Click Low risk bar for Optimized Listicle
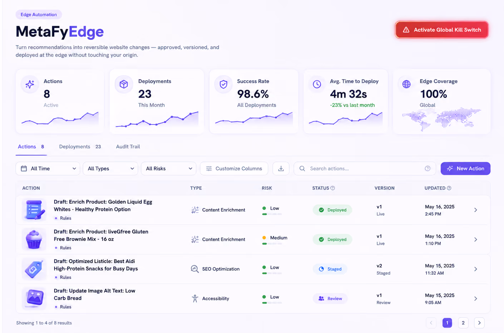 272,273
